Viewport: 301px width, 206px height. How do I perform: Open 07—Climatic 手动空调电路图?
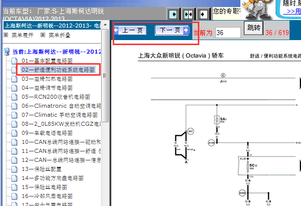[x=60, y=115]
